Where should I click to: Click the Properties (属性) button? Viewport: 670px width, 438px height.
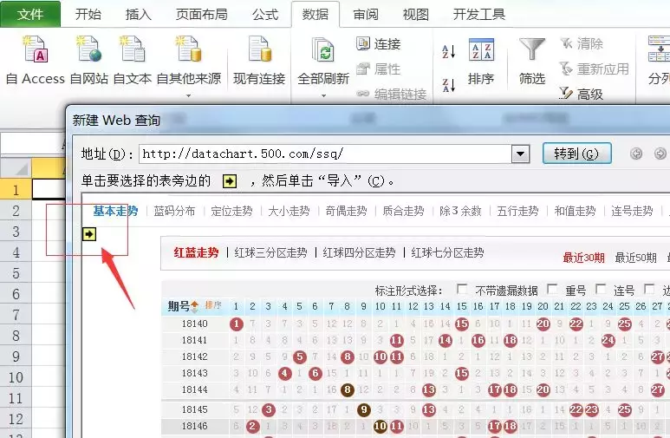click(x=378, y=69)
